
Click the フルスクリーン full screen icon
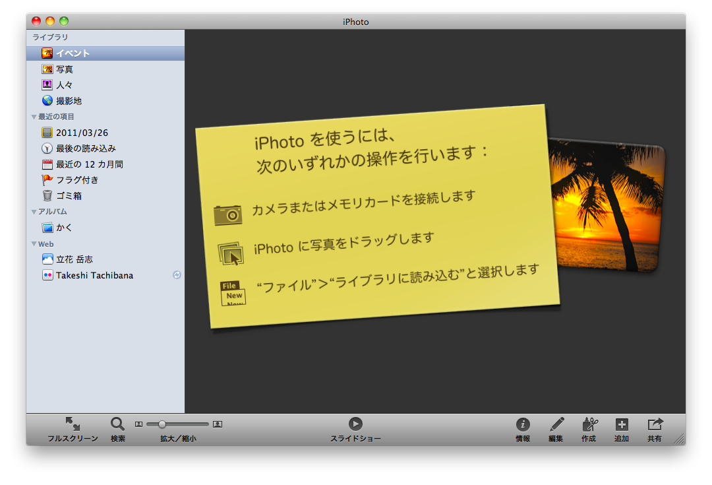(x=73, y=424)
